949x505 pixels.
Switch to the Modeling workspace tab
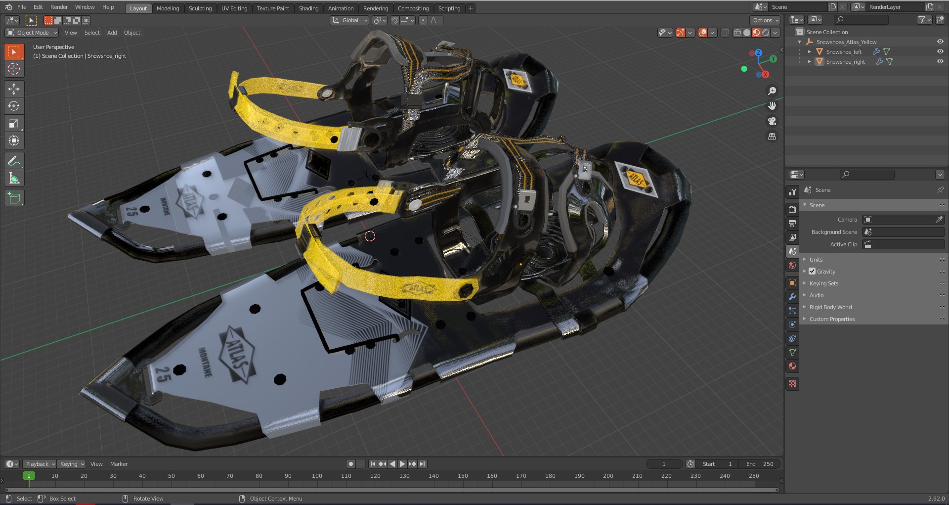click(x=168, y=8)
